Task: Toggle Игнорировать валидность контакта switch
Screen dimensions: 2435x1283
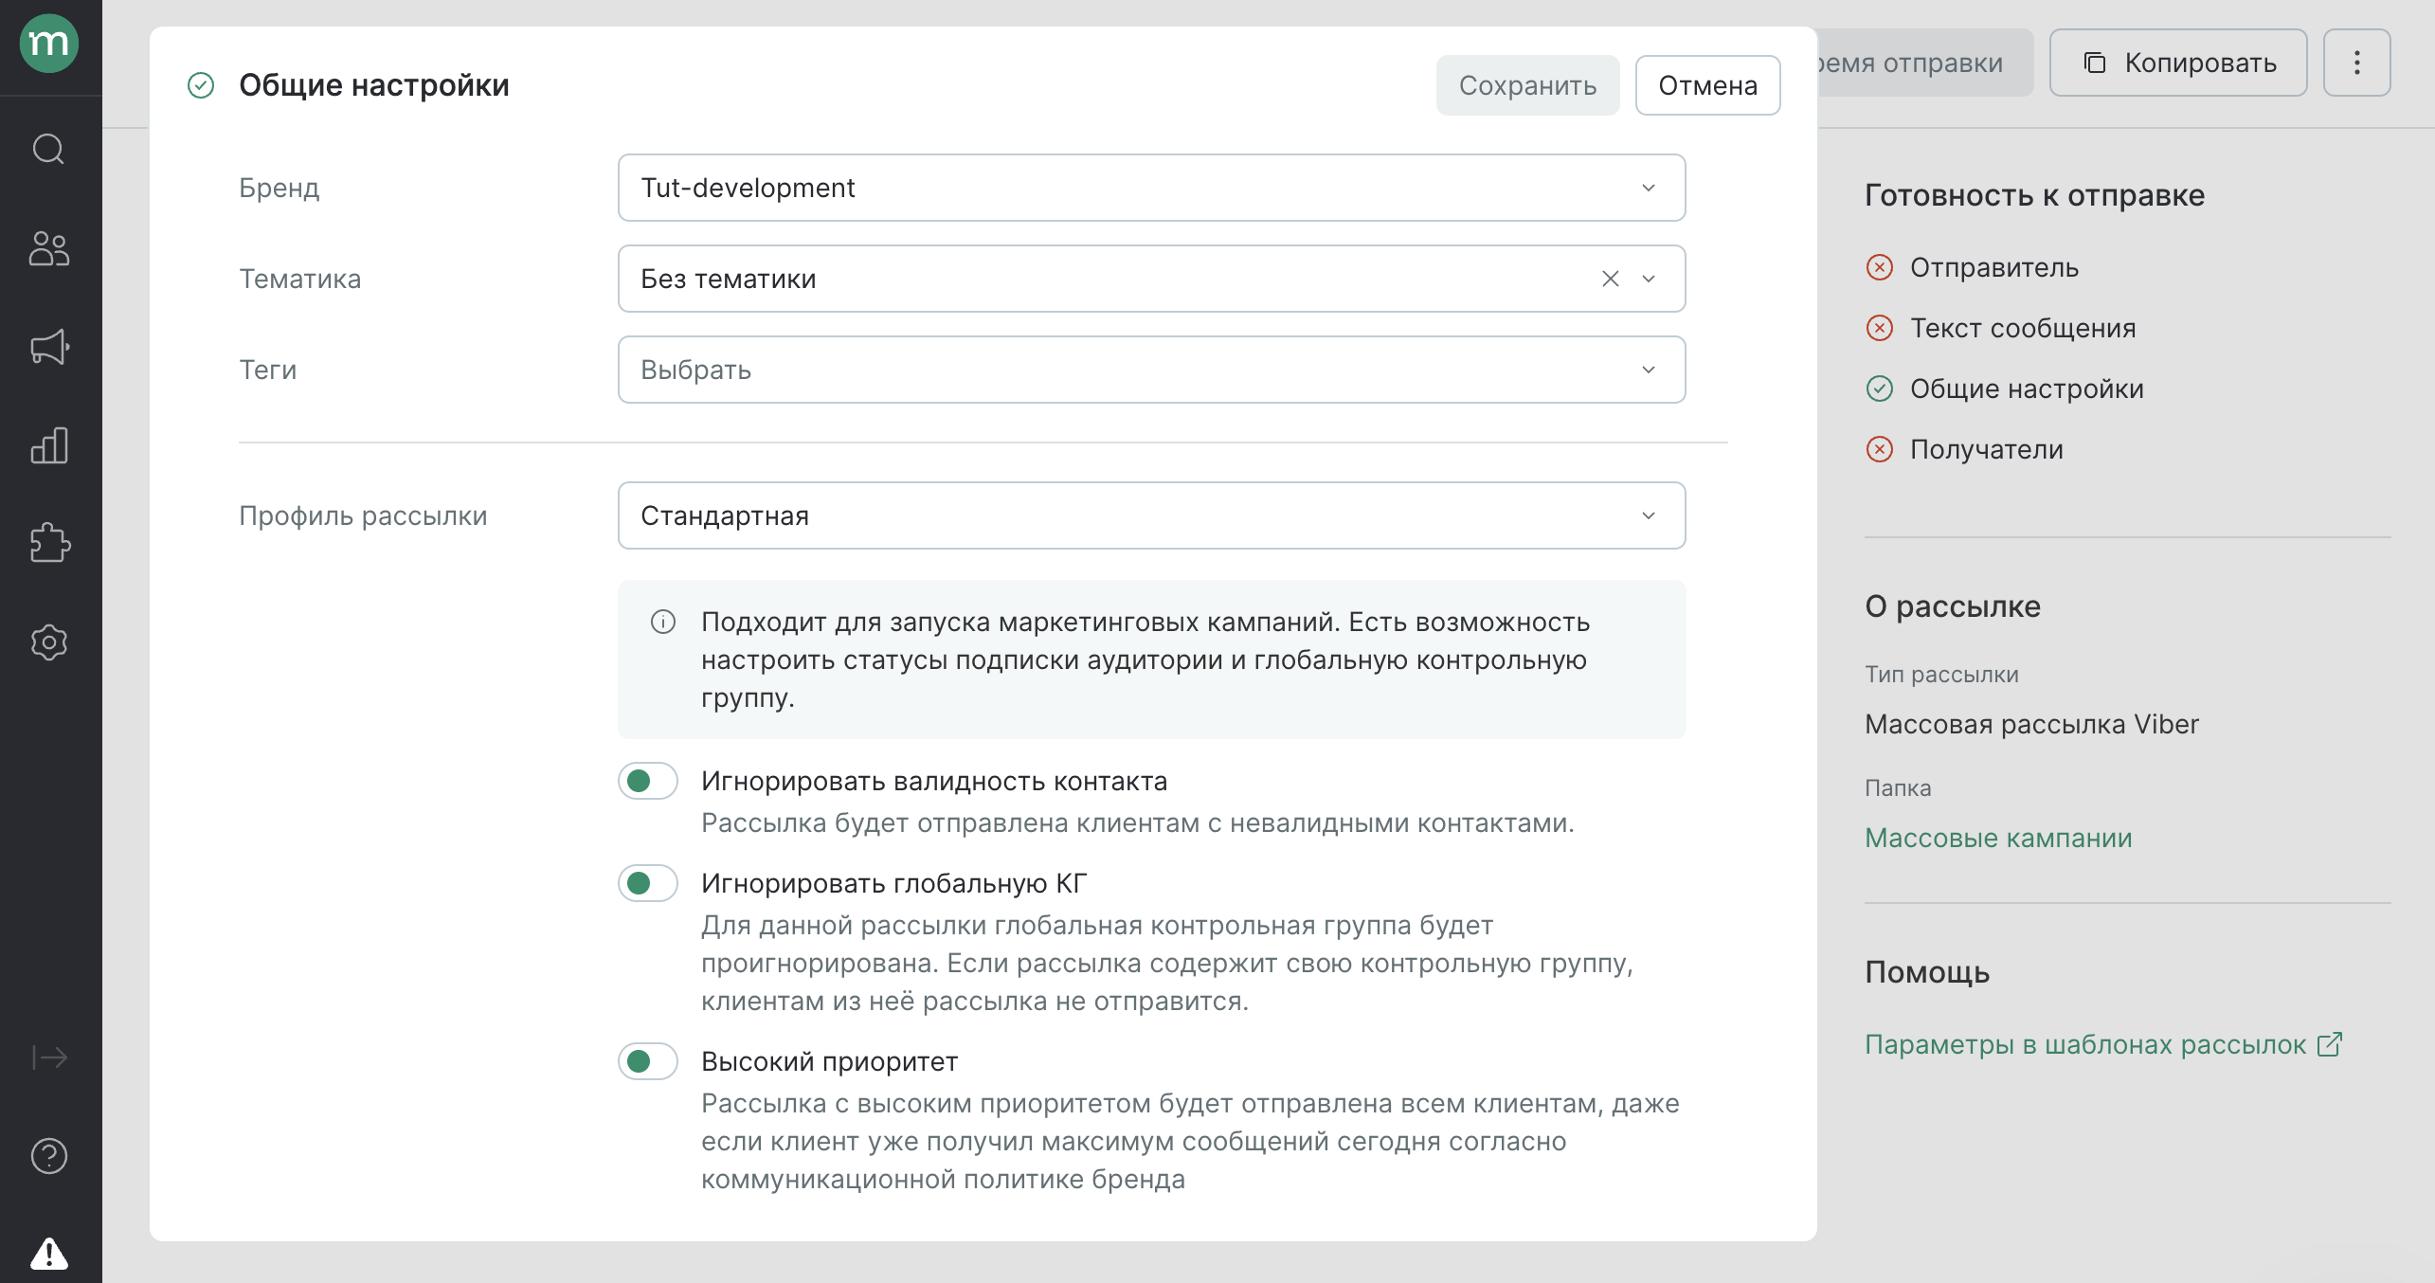Action: (x=648, y=781)
